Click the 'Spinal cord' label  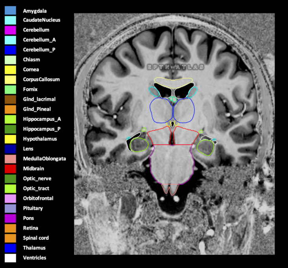click(36, 238)
